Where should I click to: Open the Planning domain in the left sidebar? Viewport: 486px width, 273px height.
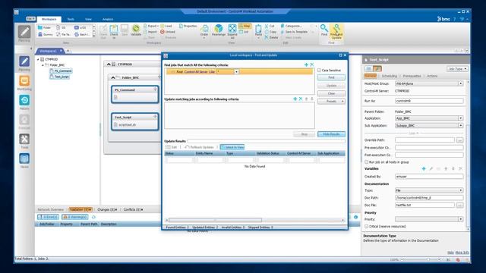24,61
